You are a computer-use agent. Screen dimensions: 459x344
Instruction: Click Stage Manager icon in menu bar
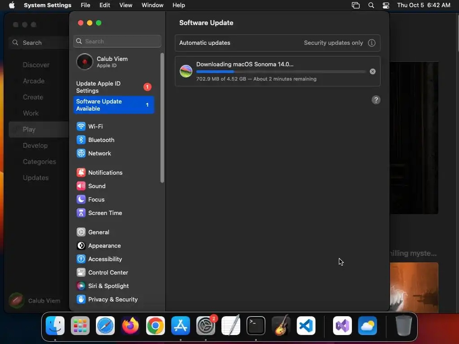click(x=355, y=5)
